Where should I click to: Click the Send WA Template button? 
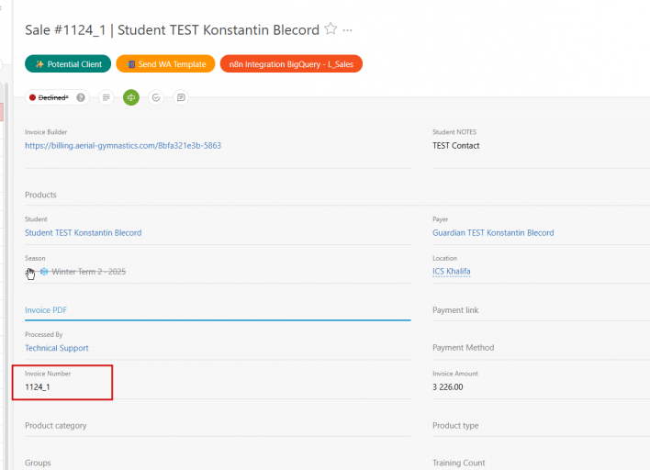pyautogui.click(x=165, y=64)
